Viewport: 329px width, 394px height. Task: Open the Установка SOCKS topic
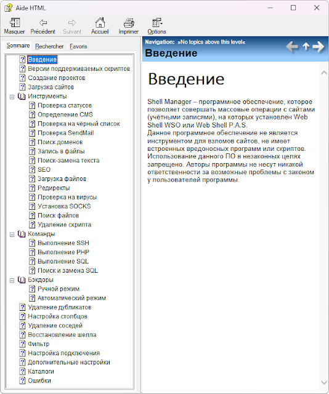(x=64, y=206)
